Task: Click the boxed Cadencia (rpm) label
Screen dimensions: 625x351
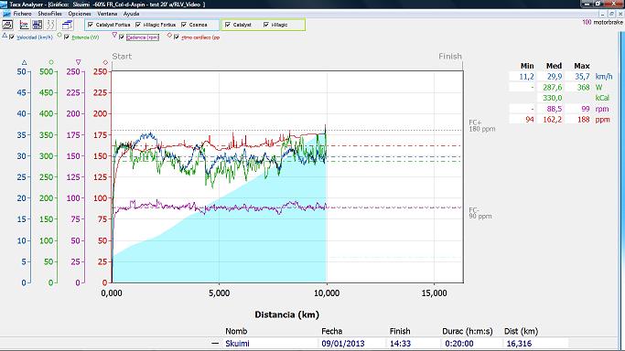Action: [x=143, y=37]
